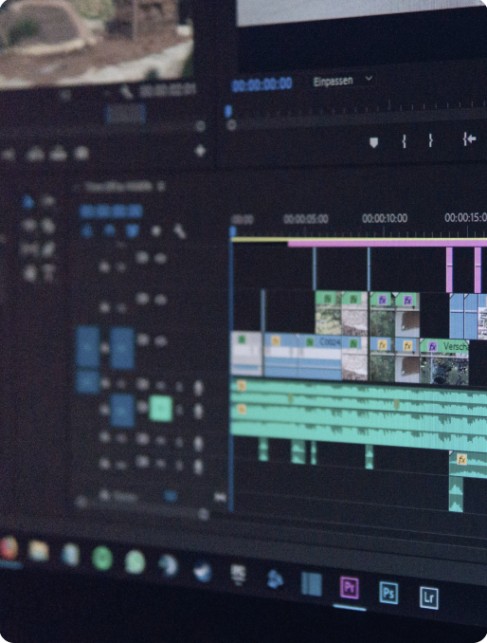Toggle the green highlighted audio track button

pyautogui.click(x=160, y=408)
